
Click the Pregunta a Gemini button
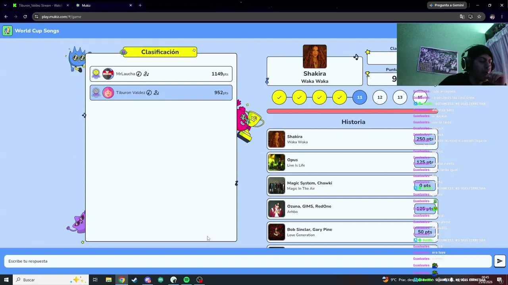[446, 5]
